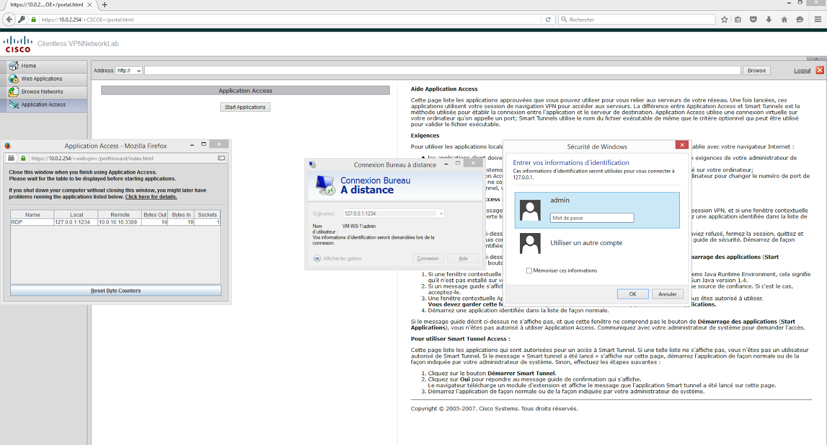Click the Bytes In column header

click(x=181, y=214)
